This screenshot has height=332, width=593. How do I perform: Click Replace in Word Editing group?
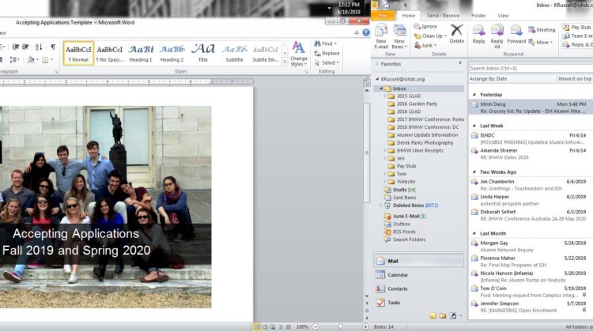[327, 53]
